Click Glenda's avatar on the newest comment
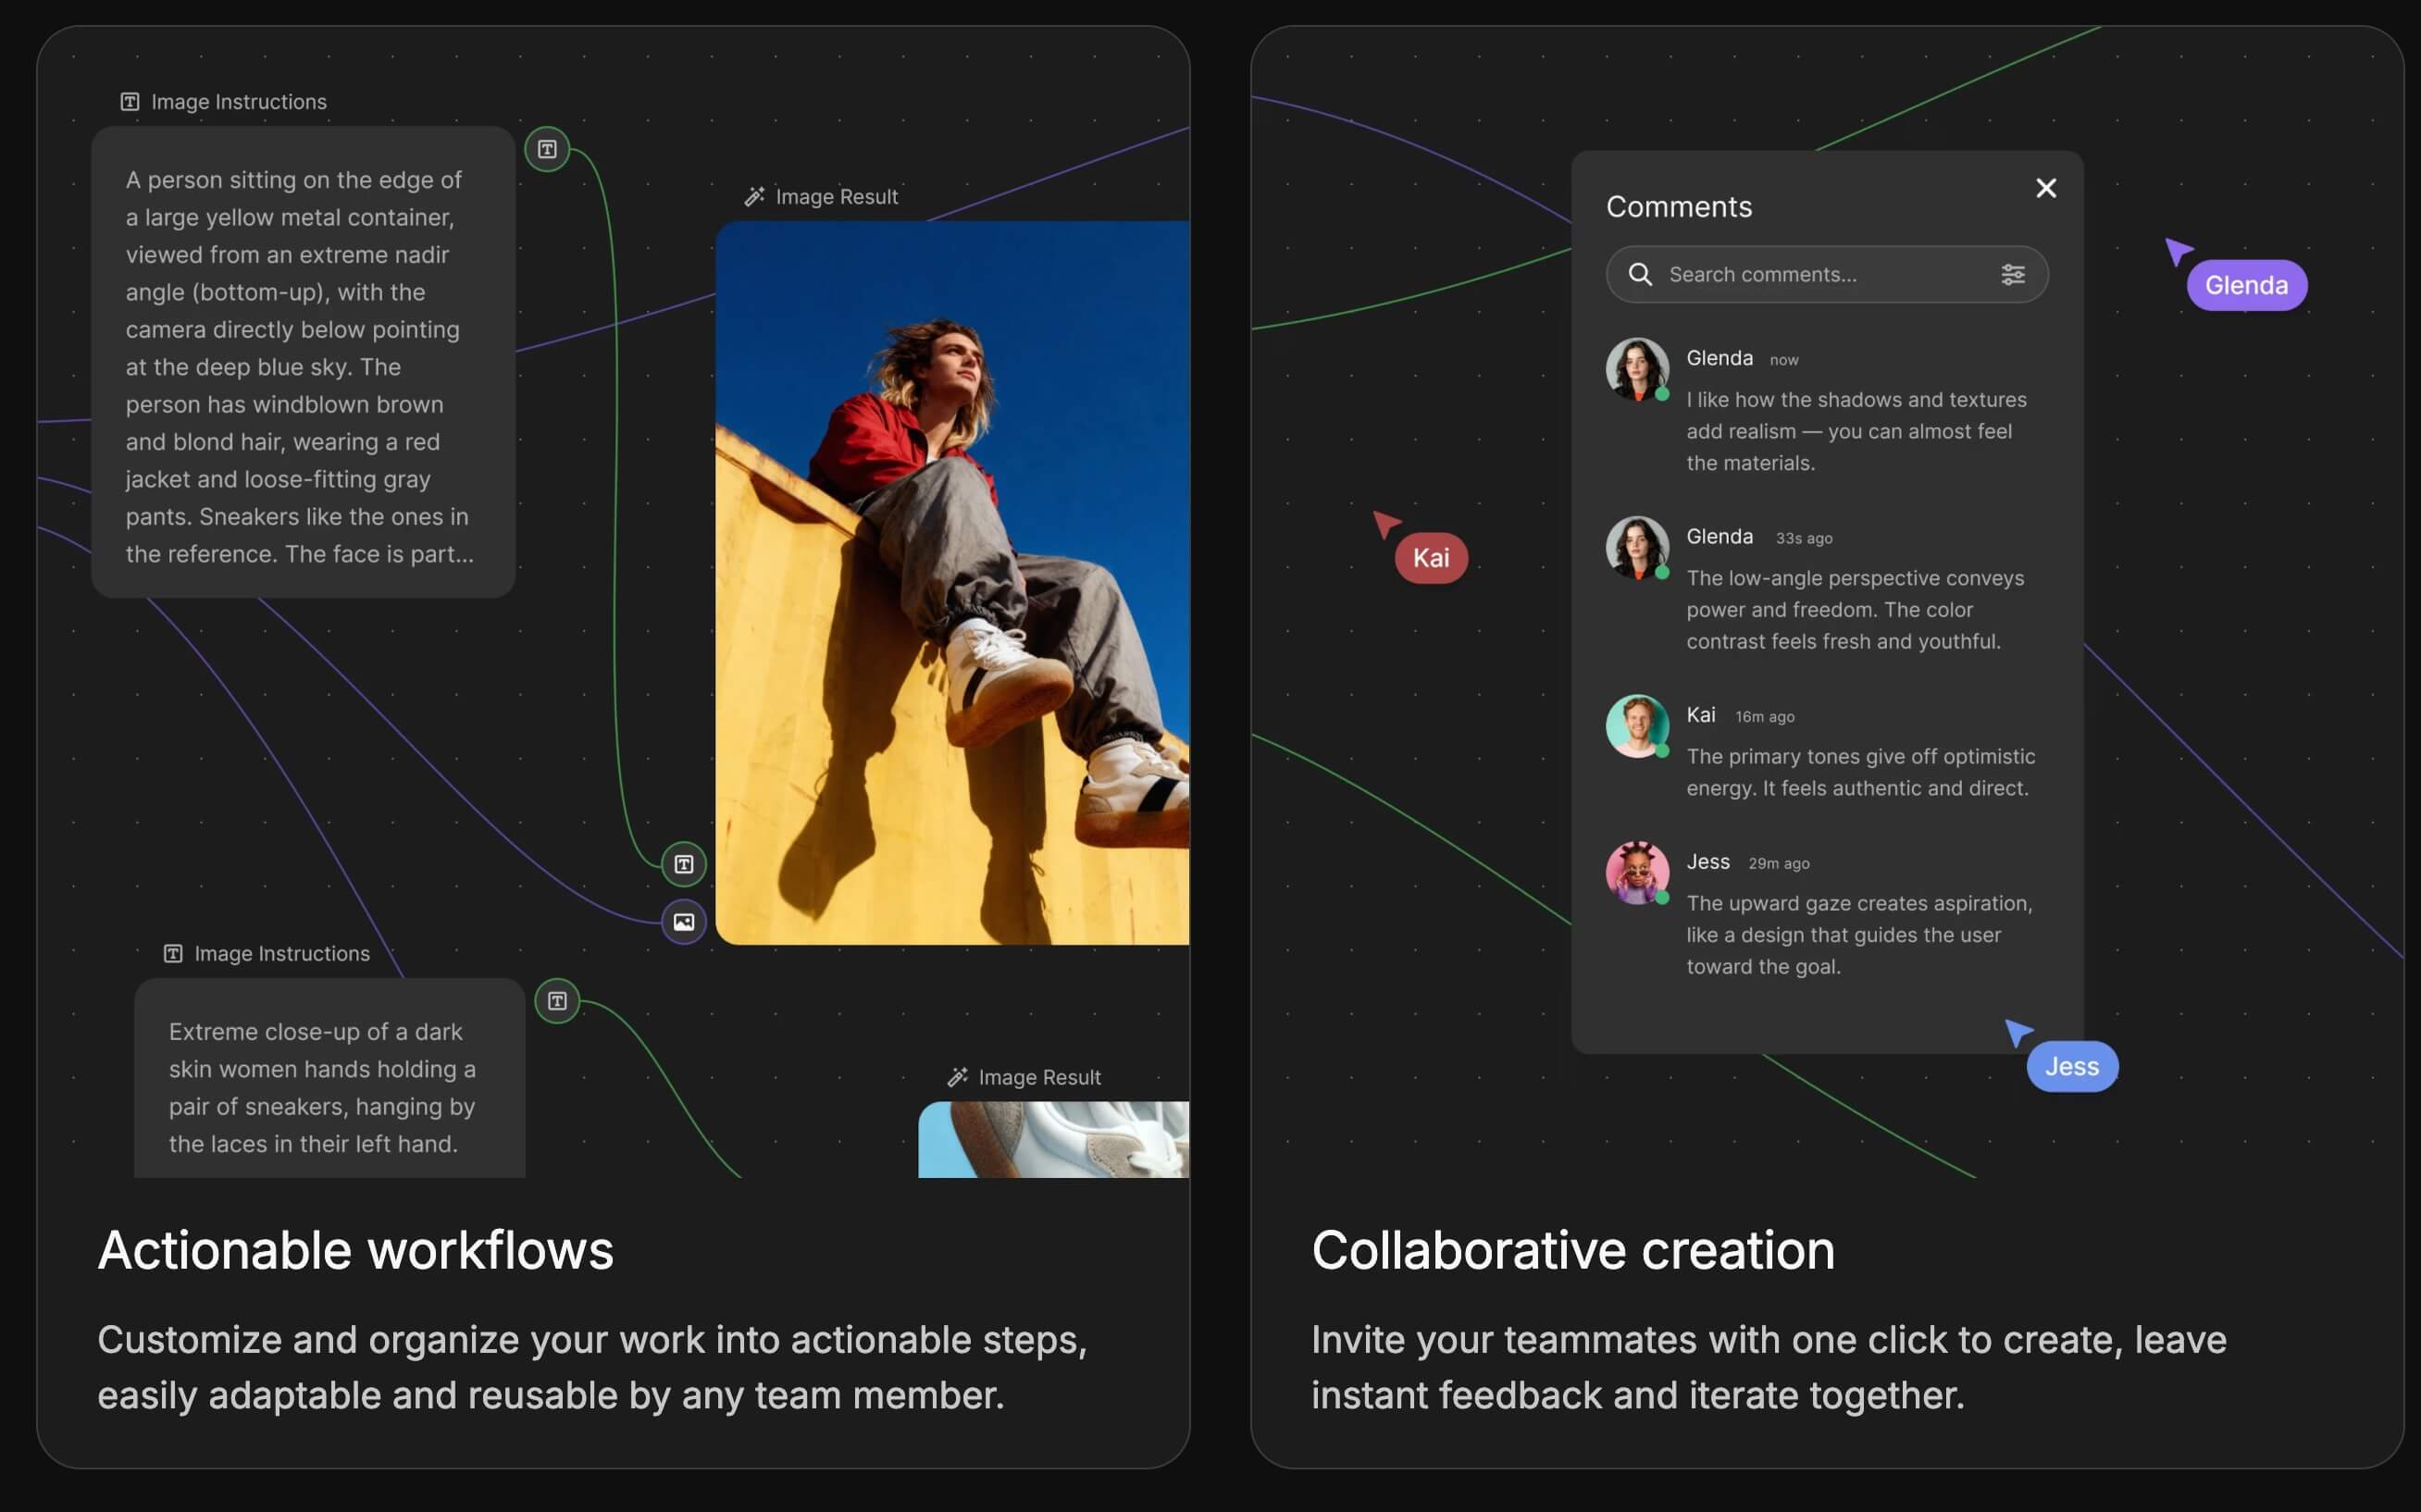The width and height of the screenshot is (2421, 1512). (x=1637, y=369)
